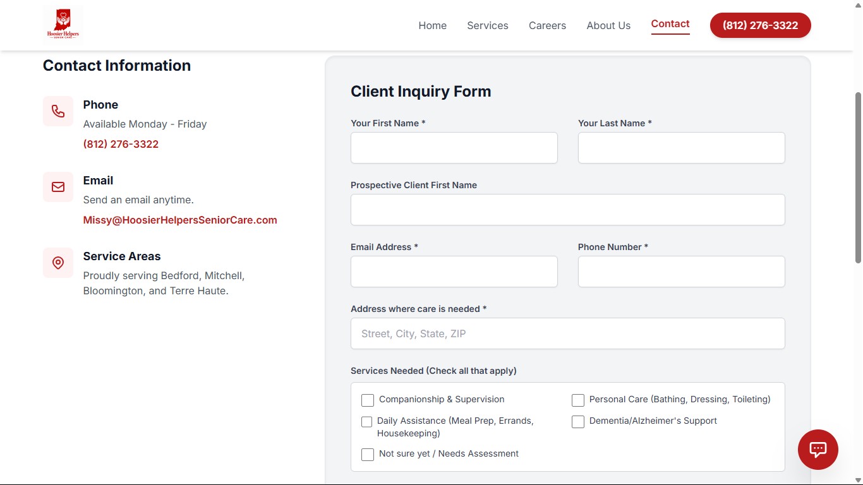Click the Address where care is needed field

[x=568, y=333]
